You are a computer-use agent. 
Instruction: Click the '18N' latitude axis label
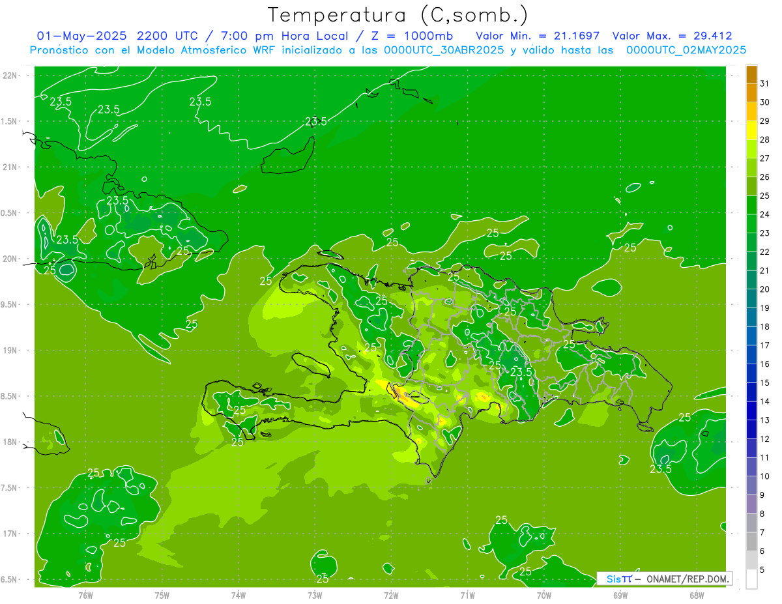pyautogui.click(x=10, y=442)
